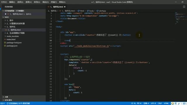Click line number 23 in the gutter

tap(51, 60)
